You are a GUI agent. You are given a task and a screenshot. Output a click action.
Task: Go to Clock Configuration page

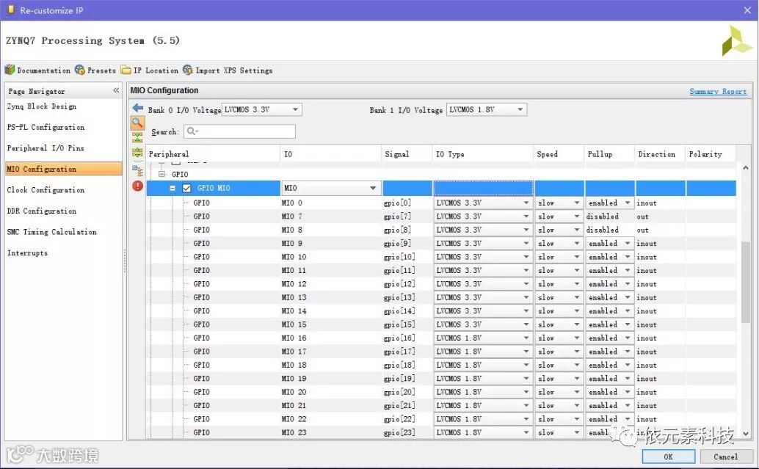[x=46, y=190]
